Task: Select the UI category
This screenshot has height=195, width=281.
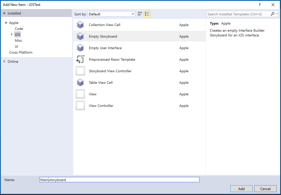Action: [x=17, y=46]
